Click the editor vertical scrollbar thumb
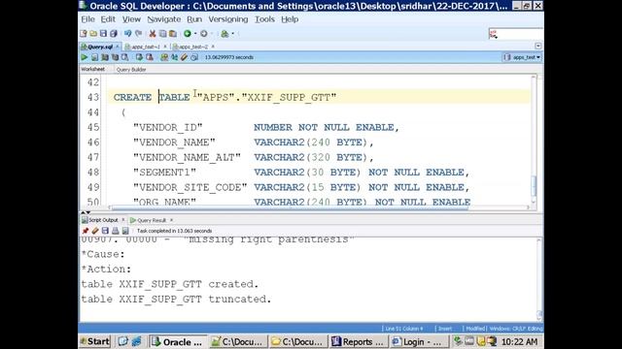 pos(534,185)
